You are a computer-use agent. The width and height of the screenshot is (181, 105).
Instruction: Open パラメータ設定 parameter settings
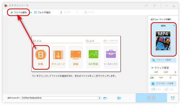pyautogui.click(x=163, y=60)
